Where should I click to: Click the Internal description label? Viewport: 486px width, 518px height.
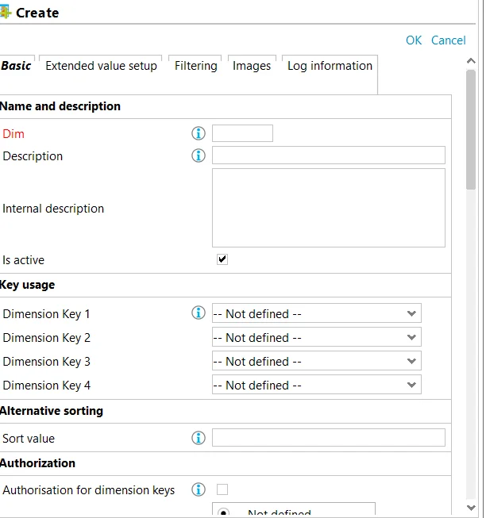(x=53, y=209)
